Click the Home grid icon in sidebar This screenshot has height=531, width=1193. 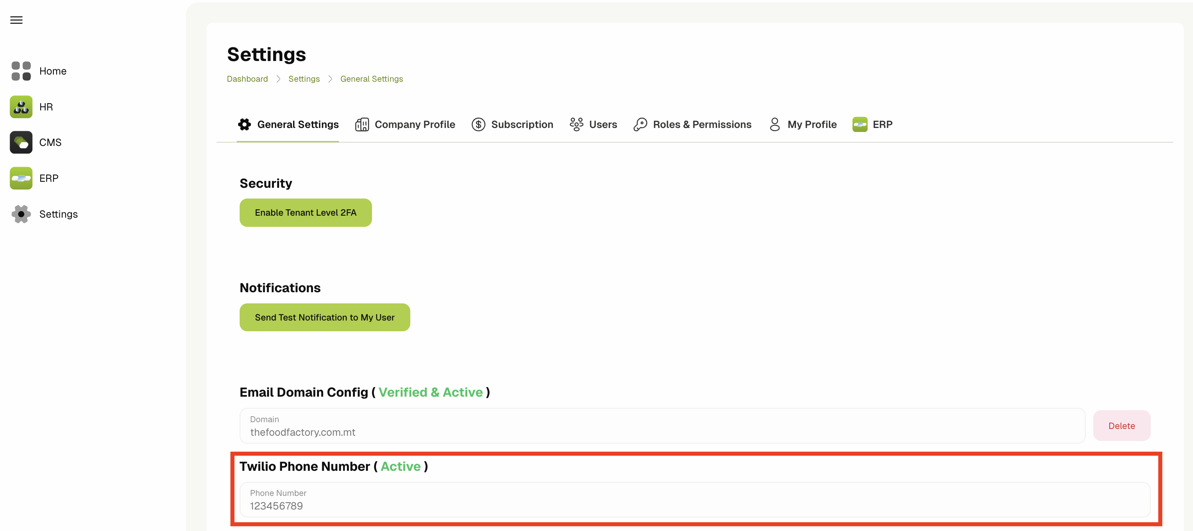[x=21, y=71]
